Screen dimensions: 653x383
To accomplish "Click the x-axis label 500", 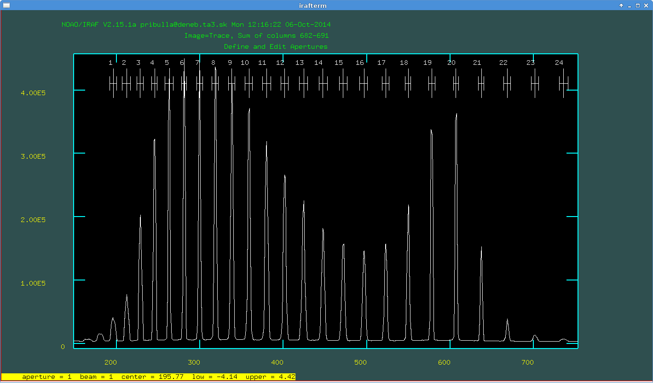I will [x=361, y=362].
